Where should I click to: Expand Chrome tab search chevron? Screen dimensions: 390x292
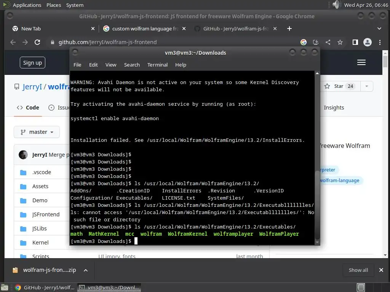(x=379, y=29)
